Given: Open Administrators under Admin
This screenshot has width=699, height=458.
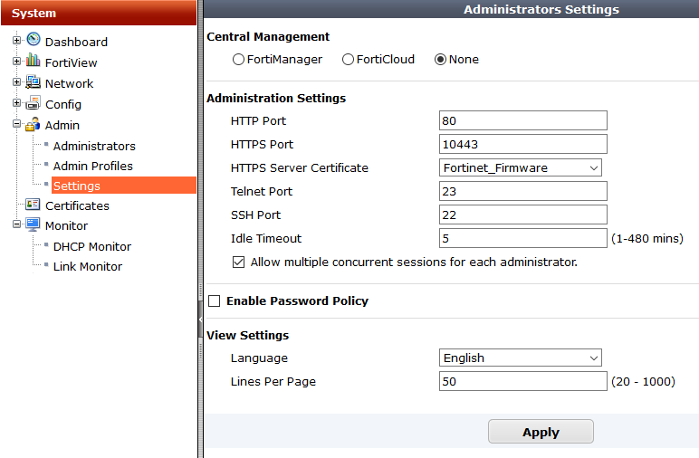Looking at the screenshot, I should tap(94, 146).
